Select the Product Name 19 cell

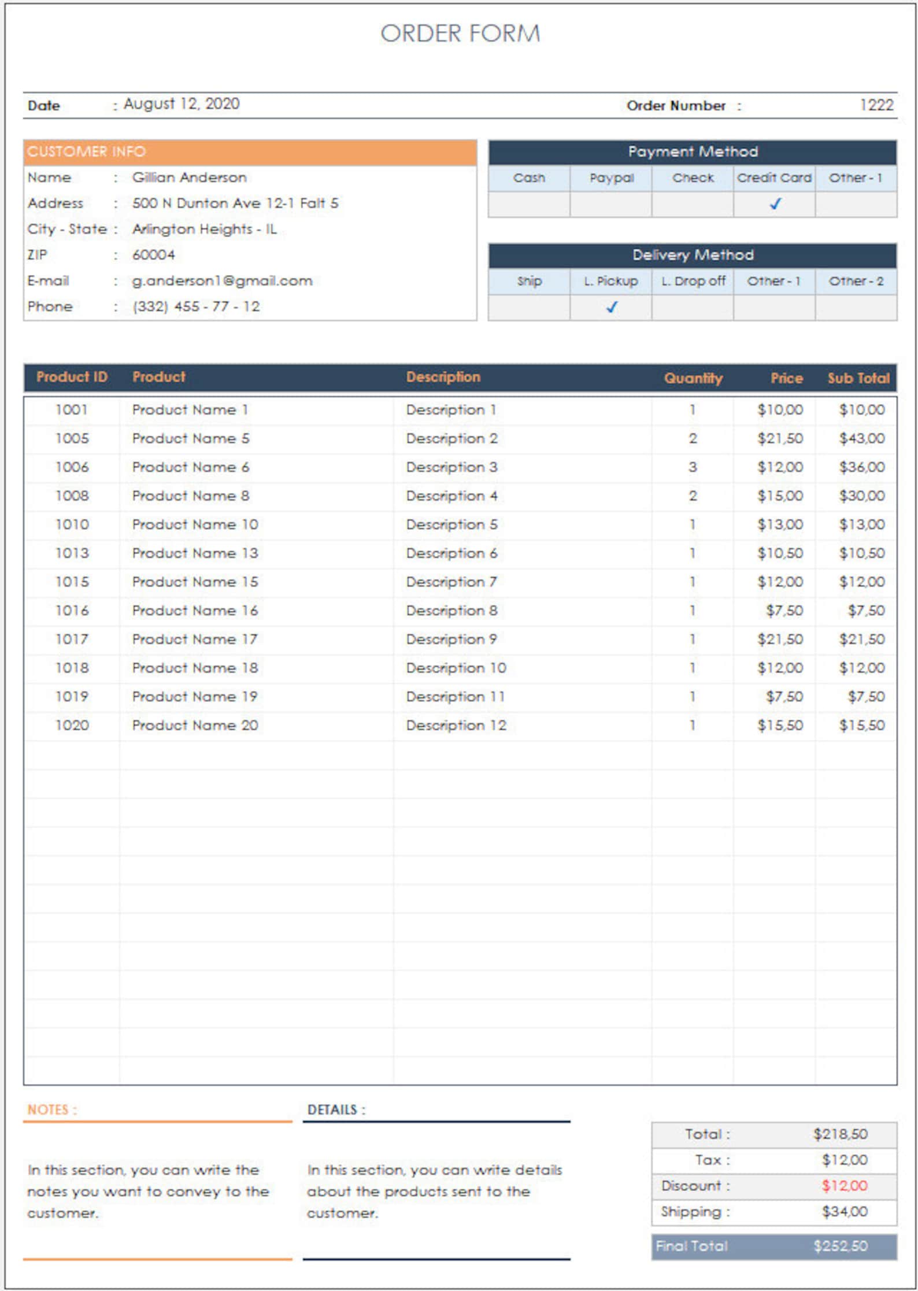256,697
